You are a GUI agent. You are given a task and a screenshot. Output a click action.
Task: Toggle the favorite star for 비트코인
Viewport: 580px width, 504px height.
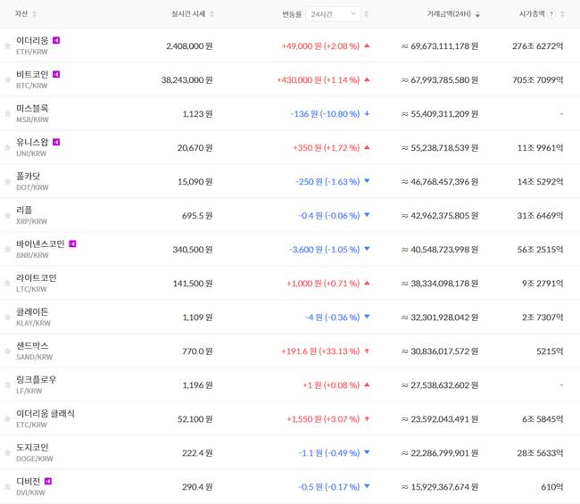[x=8, y=79]
